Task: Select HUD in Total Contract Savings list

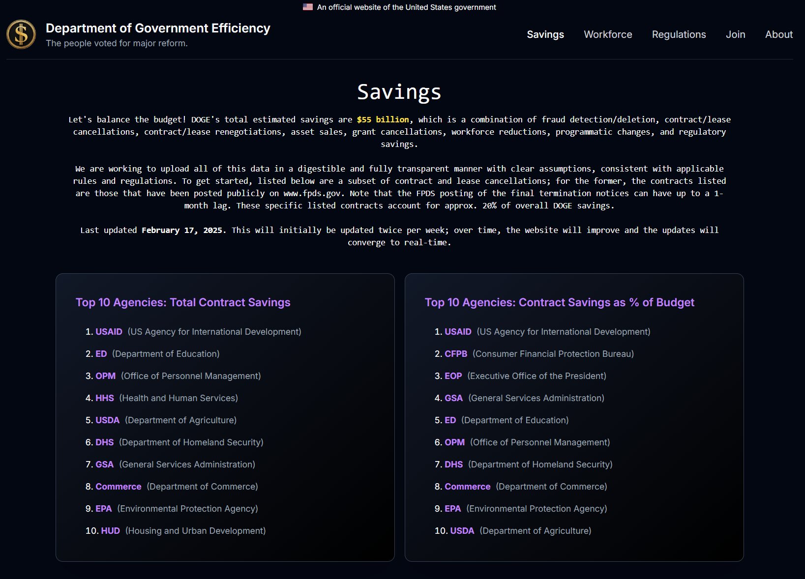Action: pyautogui.click(x=111, y=531)
